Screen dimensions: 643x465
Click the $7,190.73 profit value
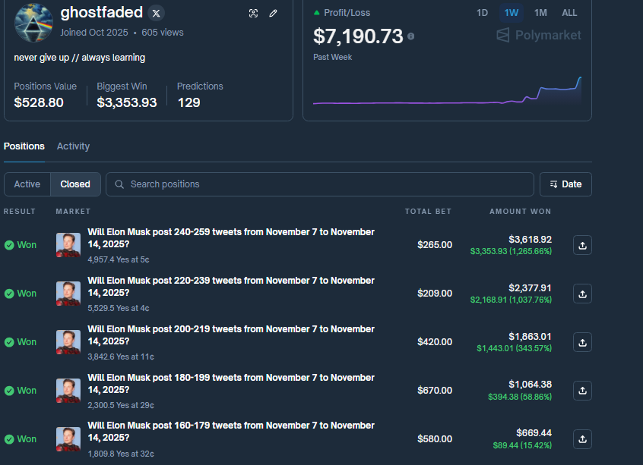(x=358, y=36)
